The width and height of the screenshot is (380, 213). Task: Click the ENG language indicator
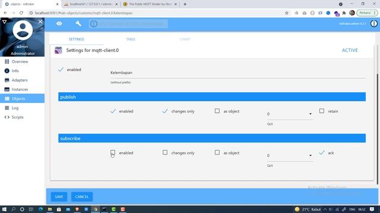[352, 209]
